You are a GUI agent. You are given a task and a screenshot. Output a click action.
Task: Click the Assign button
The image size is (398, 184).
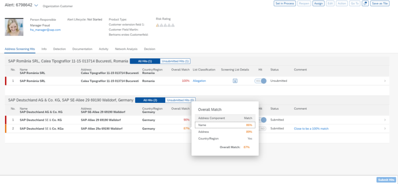tap(318, 3)
